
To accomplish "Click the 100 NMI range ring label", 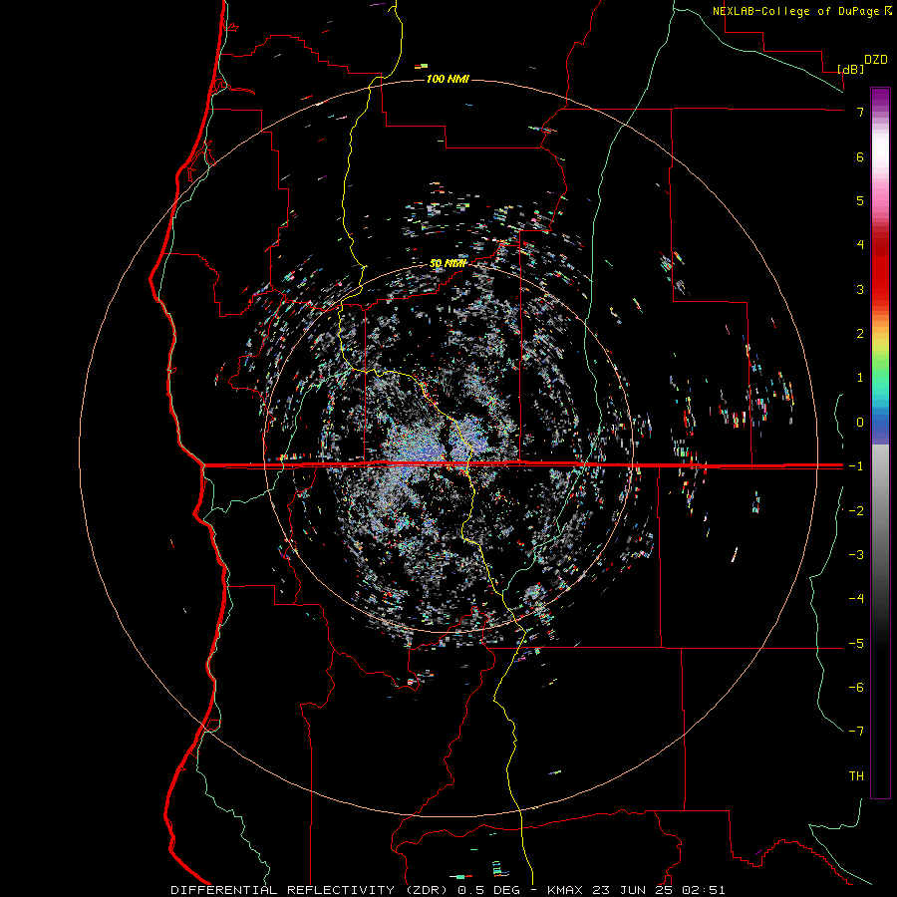I will (x=448, y=79).
